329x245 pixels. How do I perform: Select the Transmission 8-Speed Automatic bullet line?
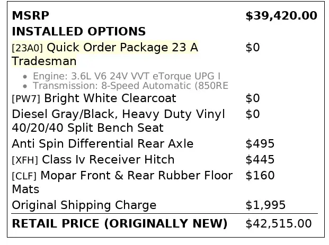coord(130,86)
